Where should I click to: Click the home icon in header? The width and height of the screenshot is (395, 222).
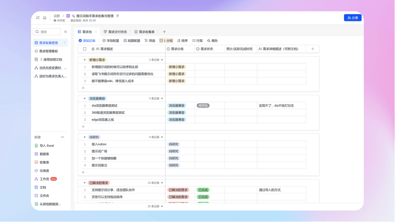(45, 18)
